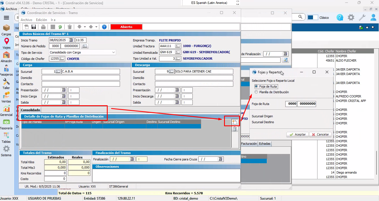
Task: Open the Ventas module in sidebar
Action: 6,97
